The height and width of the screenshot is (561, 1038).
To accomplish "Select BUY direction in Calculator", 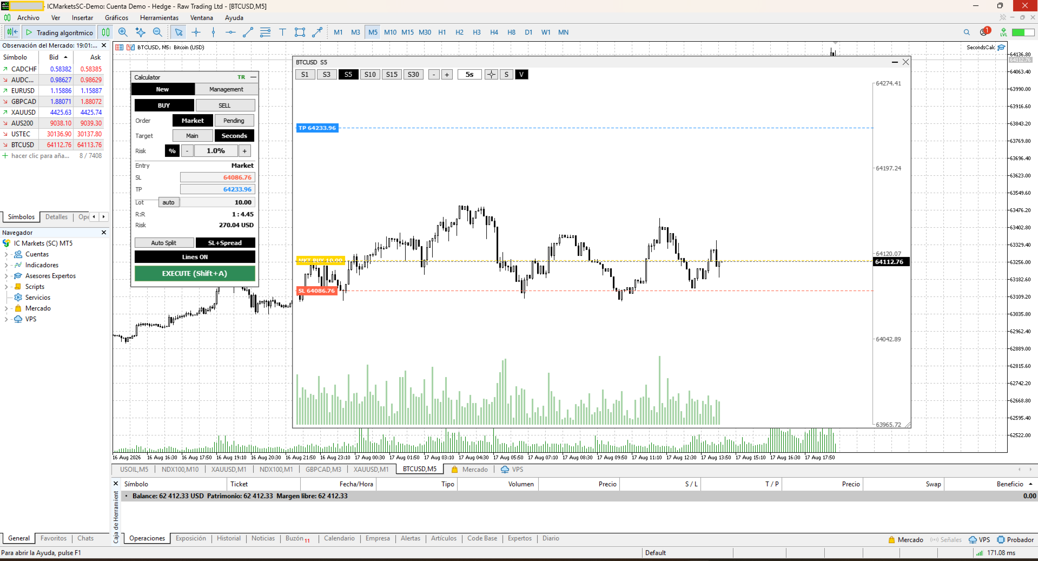I will (x=164, y=105).
